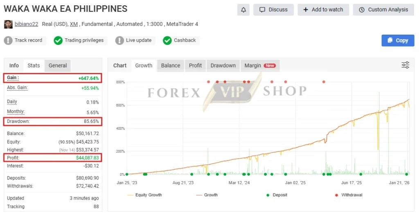Click the Daily label
419x215 pixels.
click(x=12, y=102)
